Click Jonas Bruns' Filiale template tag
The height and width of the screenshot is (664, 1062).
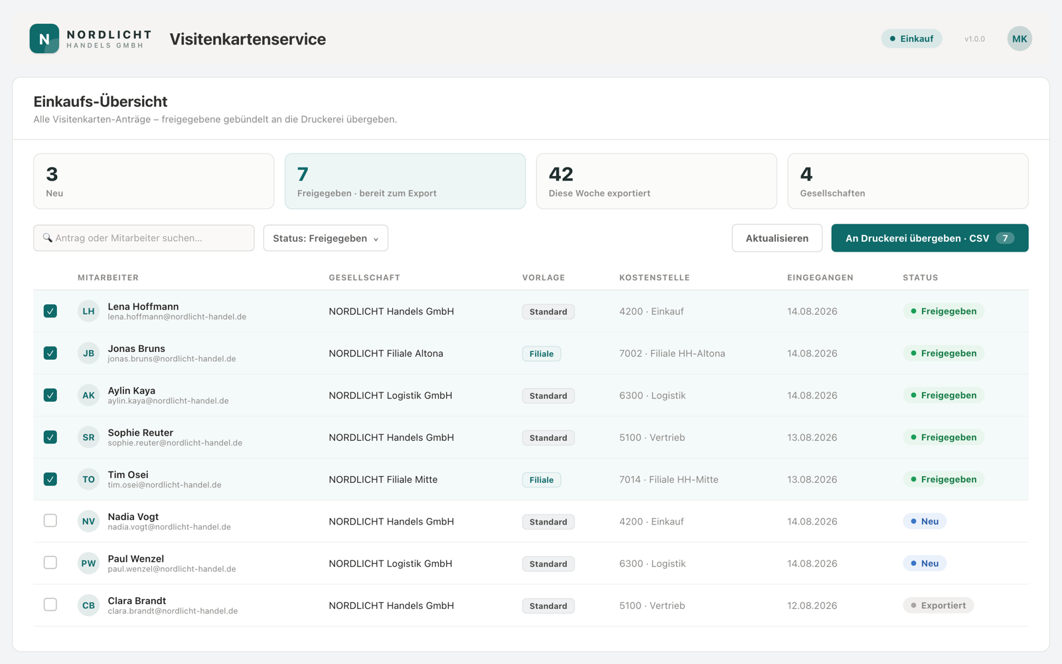(x=542, y=354)
